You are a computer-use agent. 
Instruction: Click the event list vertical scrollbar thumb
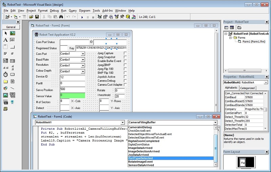(x=215, y=149)
